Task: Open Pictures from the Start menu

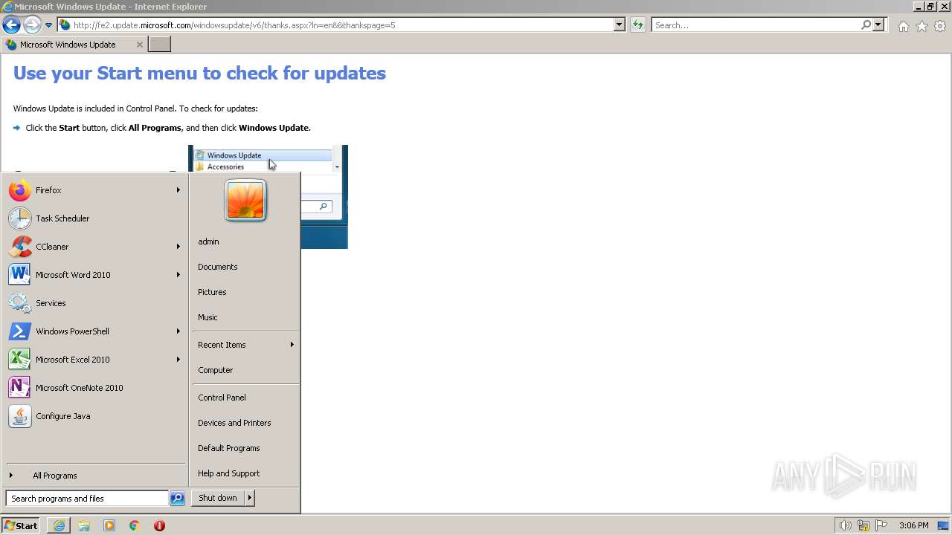Action: tap(245, 292)
